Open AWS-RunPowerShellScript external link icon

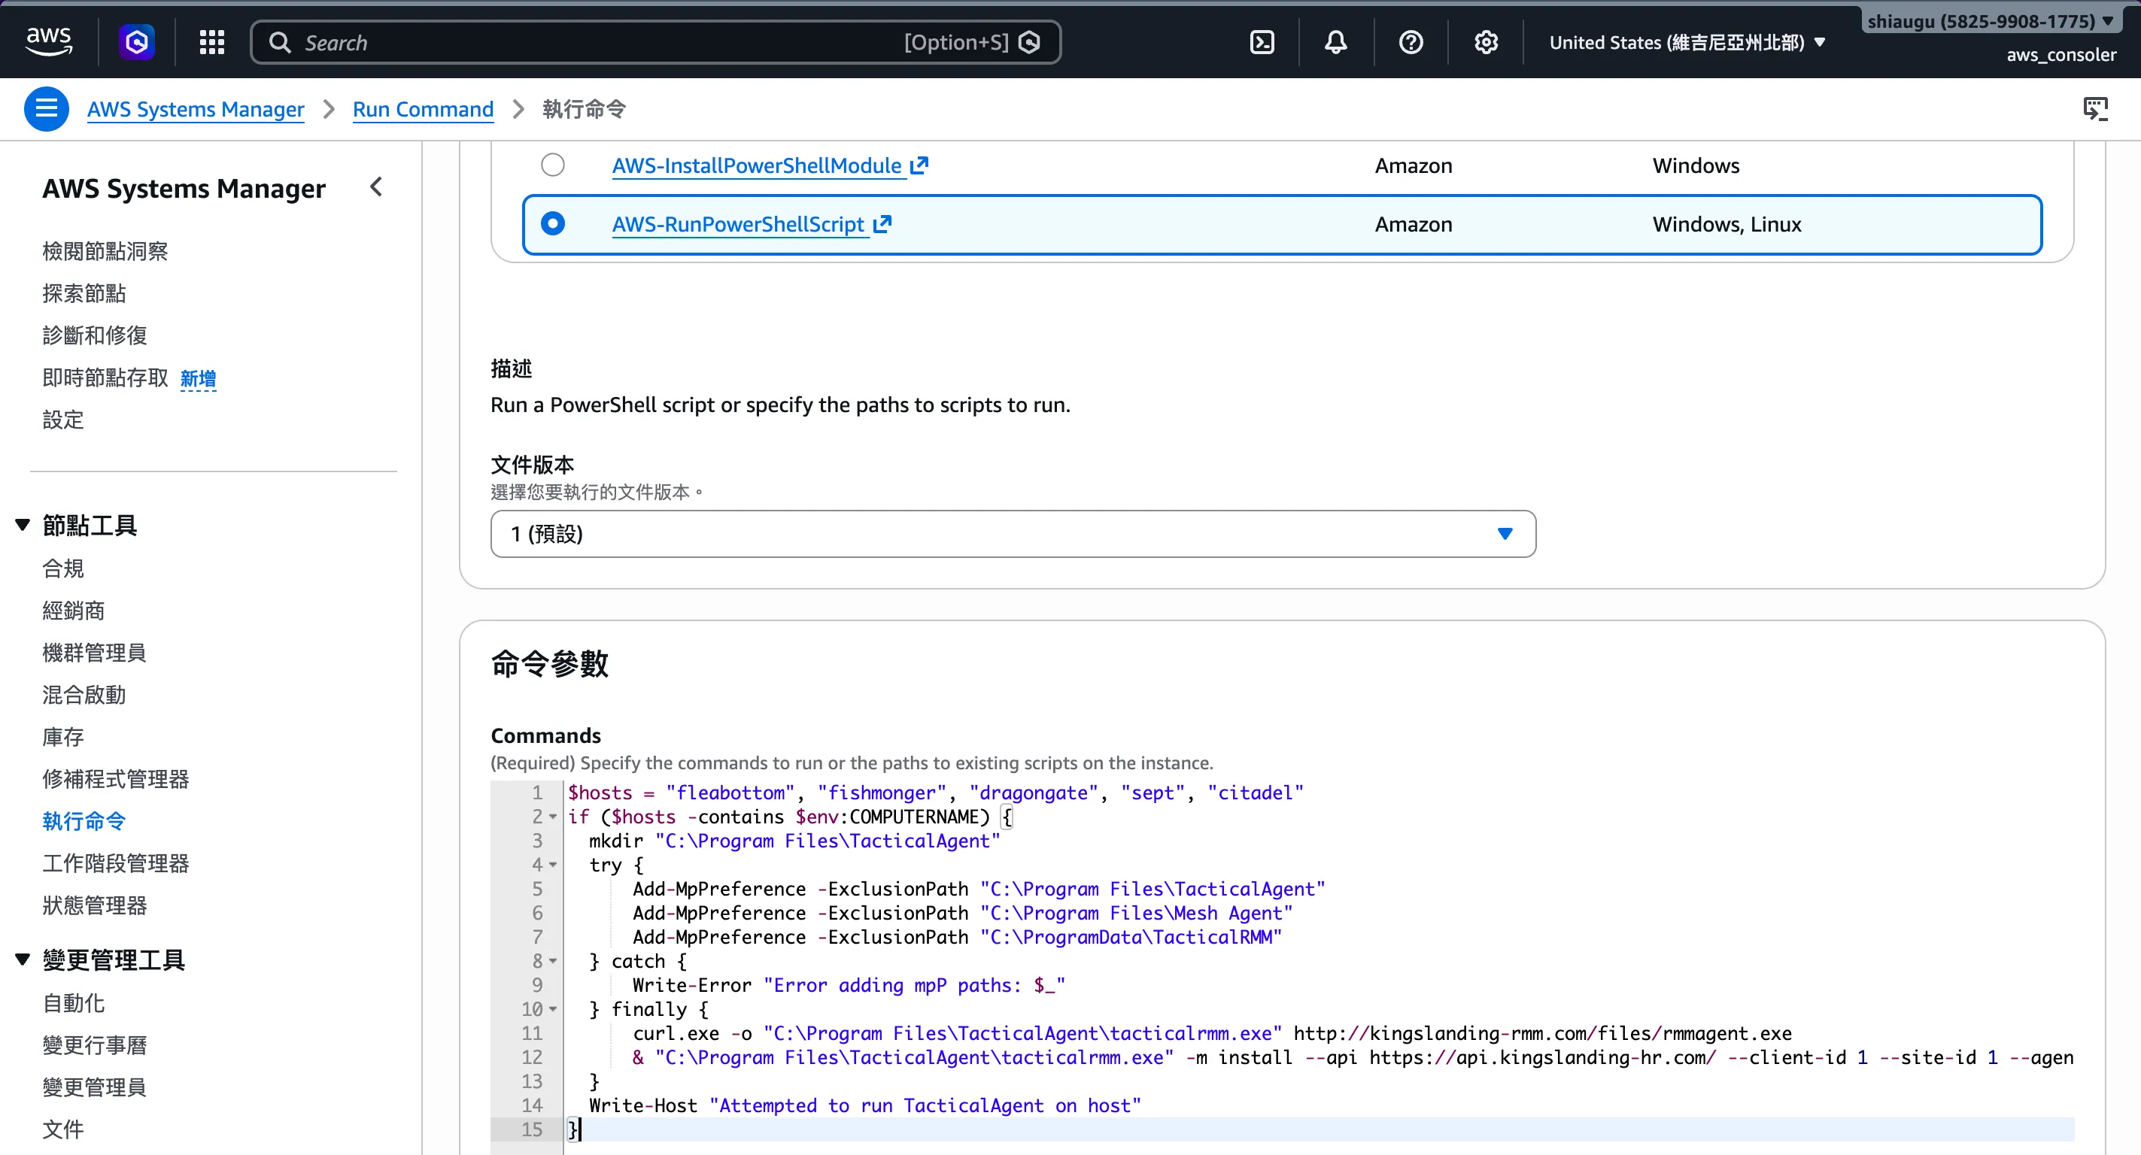point(882,224)
